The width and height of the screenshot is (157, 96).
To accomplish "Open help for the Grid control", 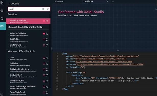I will [x=47, y=58].
